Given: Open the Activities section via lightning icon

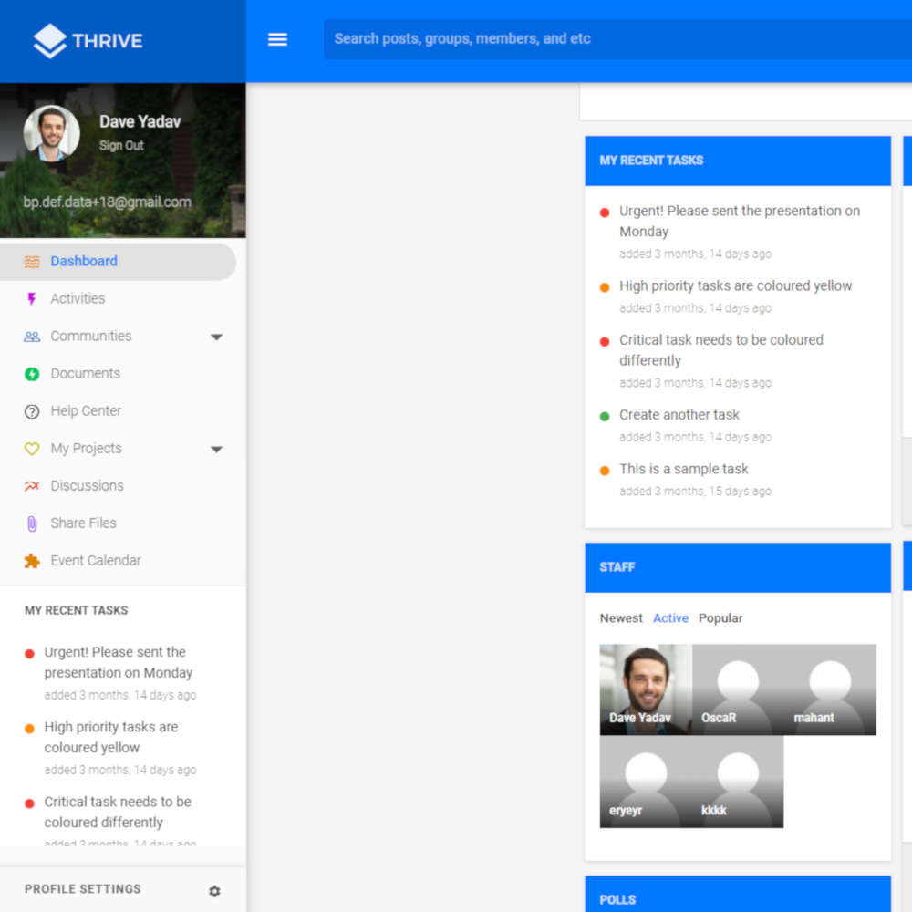Looking at the screenshot, I should [x=31, y=298].
